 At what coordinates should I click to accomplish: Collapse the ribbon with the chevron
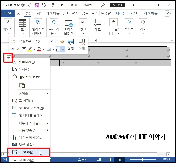[x=172, y=40]
